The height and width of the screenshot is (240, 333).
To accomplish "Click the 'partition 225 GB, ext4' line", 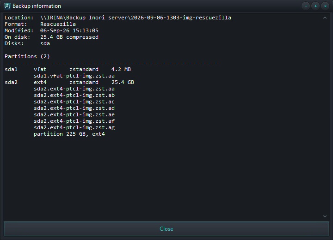I will (x=69, y=134).
